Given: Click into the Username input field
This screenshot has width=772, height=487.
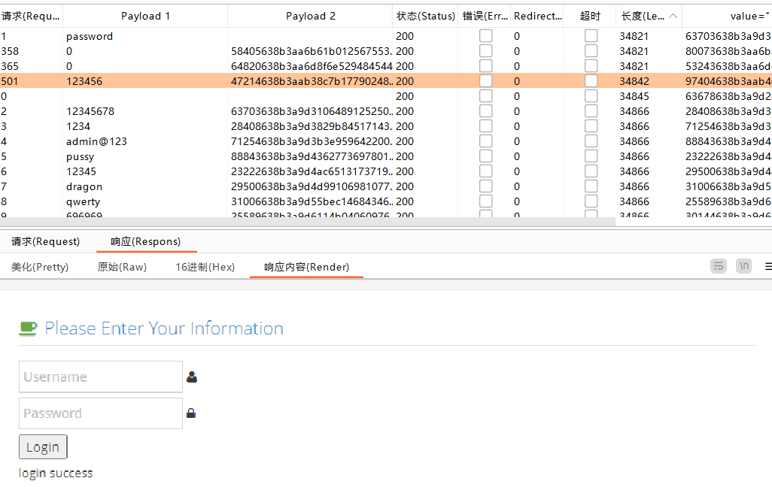Looking at the screenshot, I should (x=101, y=377).
